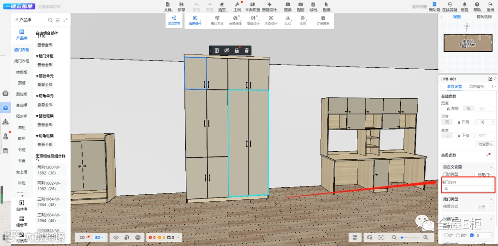This screenshot has width=498, height=246.
Task: Click 返回旧版 link
Action: (x=419, y=6)
